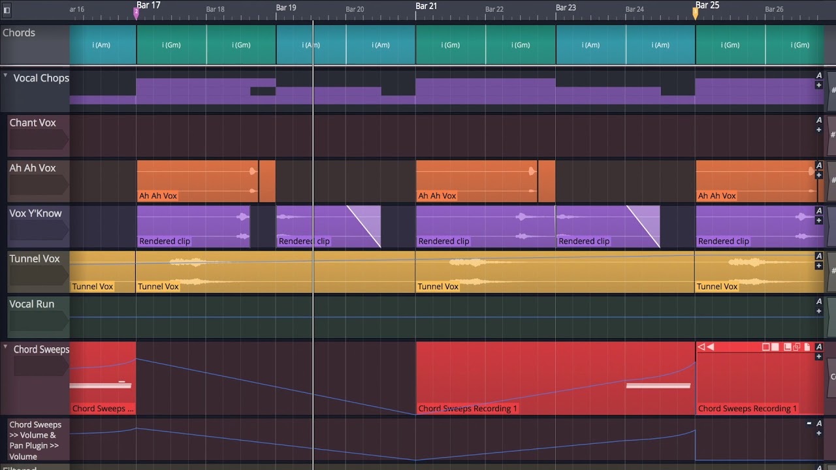Select the Rendered clip starting at Bar 17
The image size is (836, 470).
pos(193,227)
